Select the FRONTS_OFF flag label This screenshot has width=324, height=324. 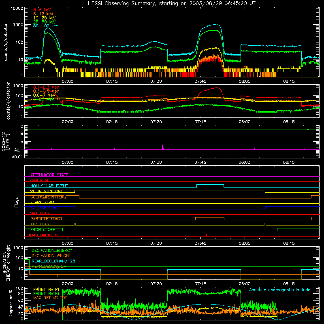coord(43,230)
